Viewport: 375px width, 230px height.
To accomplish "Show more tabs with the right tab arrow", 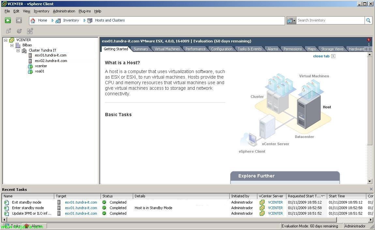I will [370, 49].
